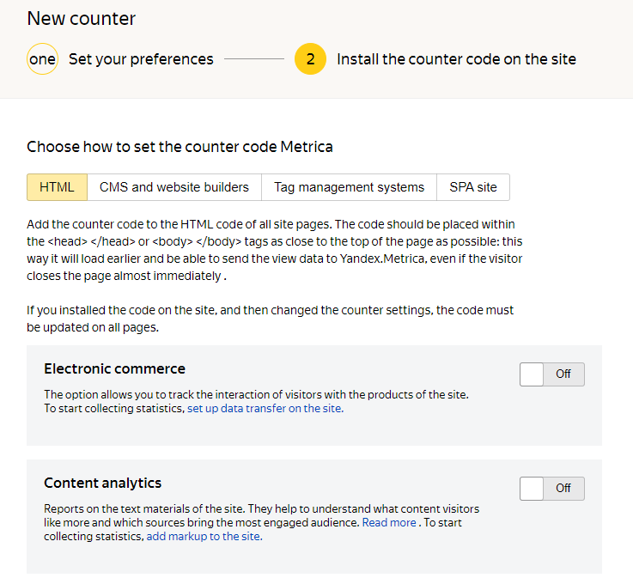Click the "Electronic commerce" section heading
The image size is (633, 584).
pos(114,368)
